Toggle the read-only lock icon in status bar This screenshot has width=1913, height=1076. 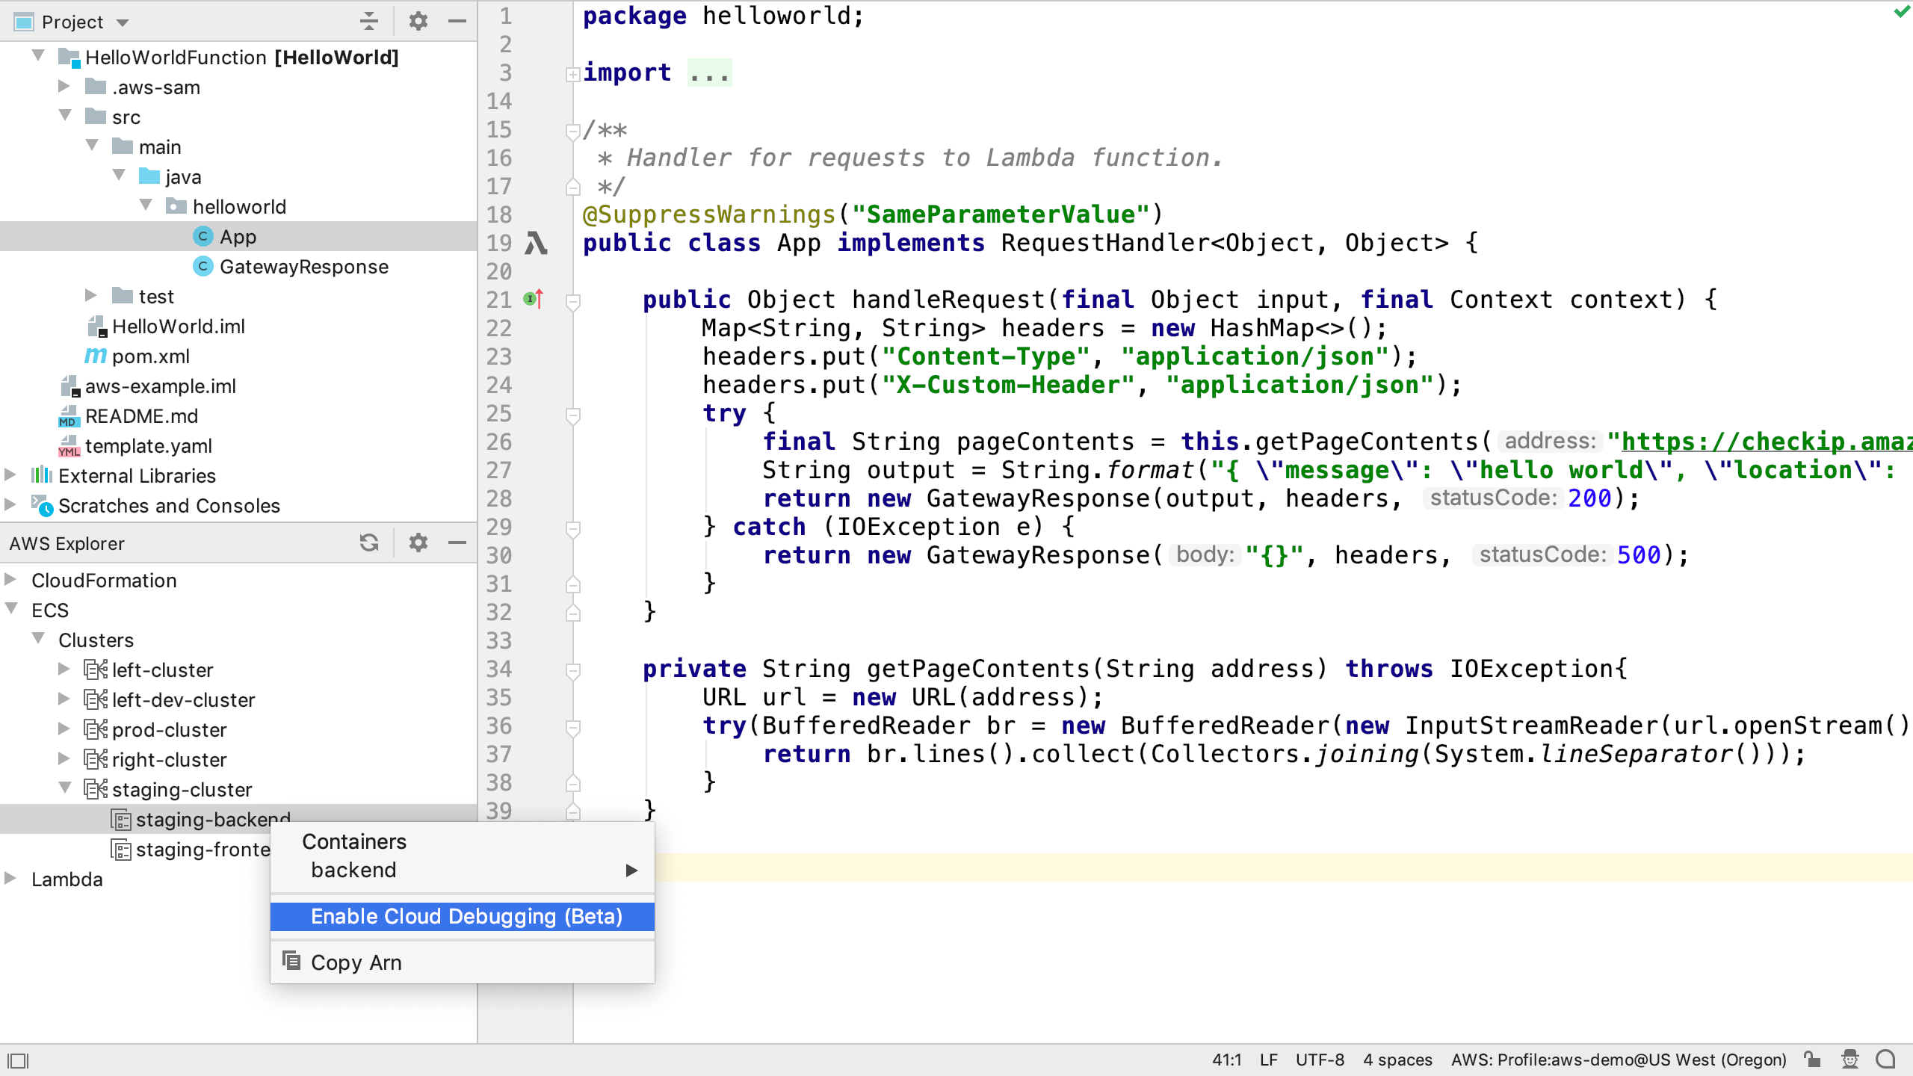1811,1060
